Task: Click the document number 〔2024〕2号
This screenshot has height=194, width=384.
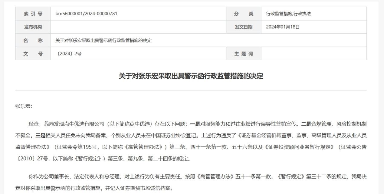Action: tap(68, 54)
